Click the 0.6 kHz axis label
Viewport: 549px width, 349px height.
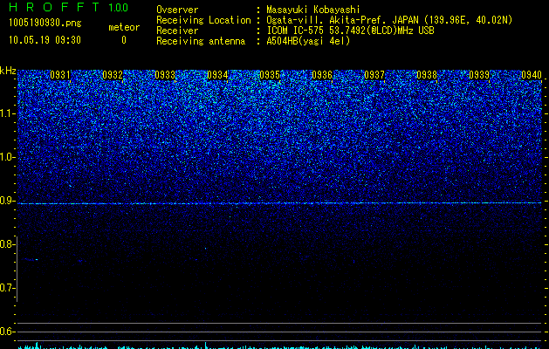6,332
